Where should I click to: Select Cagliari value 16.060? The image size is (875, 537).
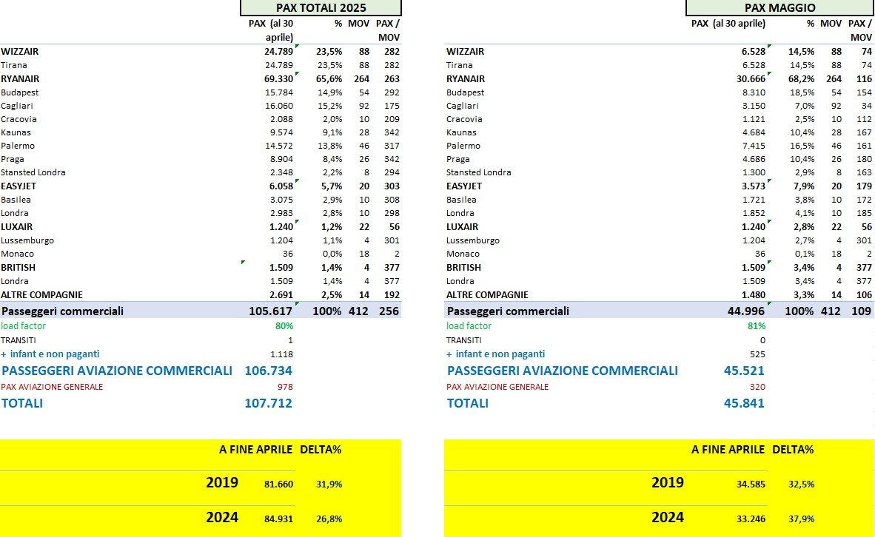(279, 105)
